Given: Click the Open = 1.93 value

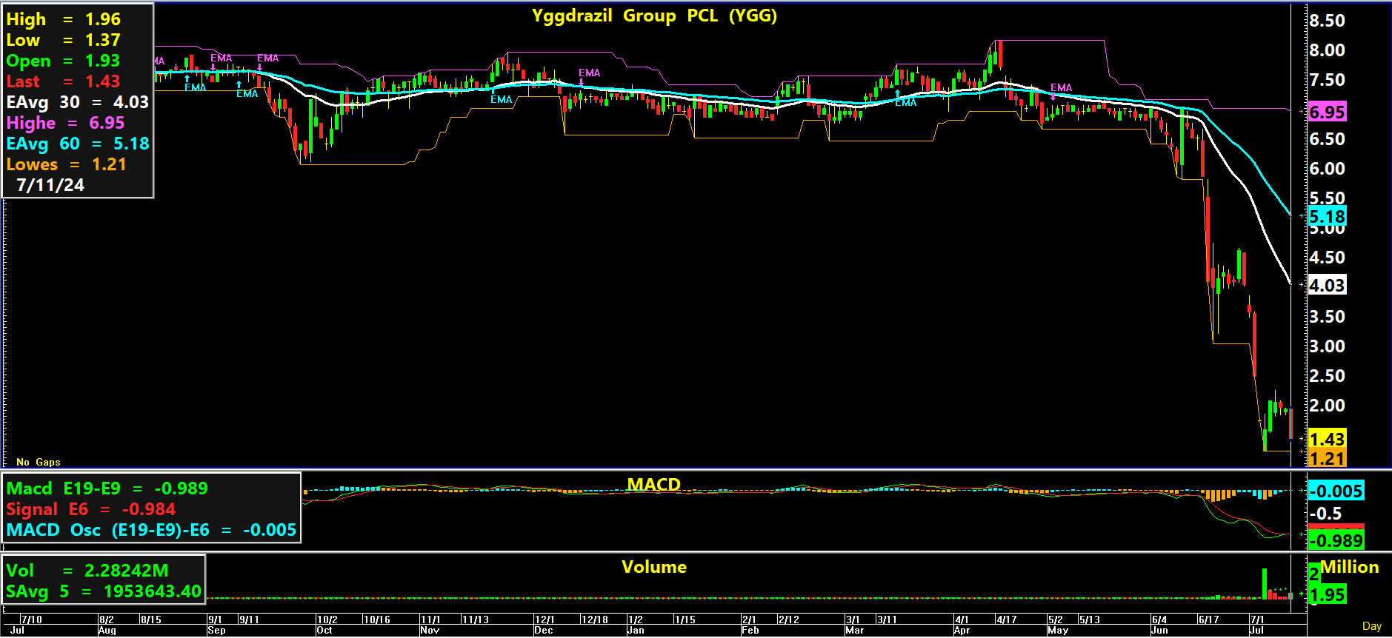Looking at the screenshot, I should coord(63,61).
